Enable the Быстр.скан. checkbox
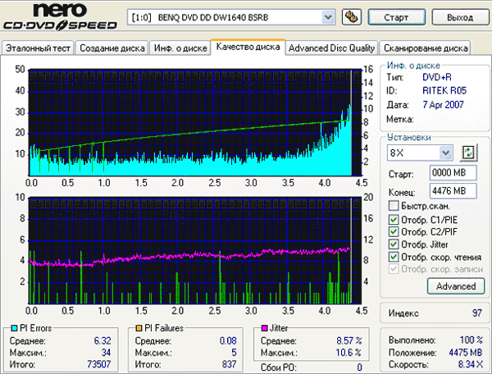 point(394,206)
